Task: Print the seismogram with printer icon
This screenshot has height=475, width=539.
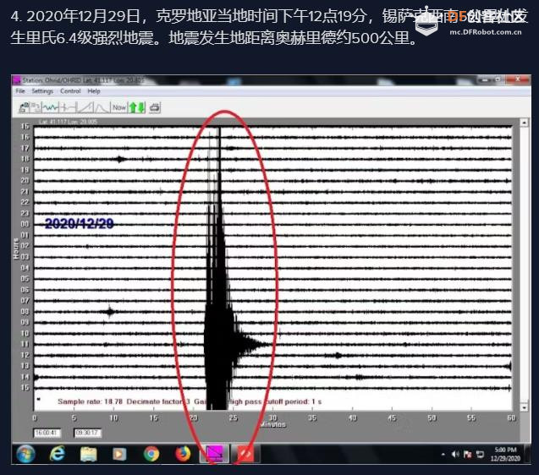Action: [155, 107]
